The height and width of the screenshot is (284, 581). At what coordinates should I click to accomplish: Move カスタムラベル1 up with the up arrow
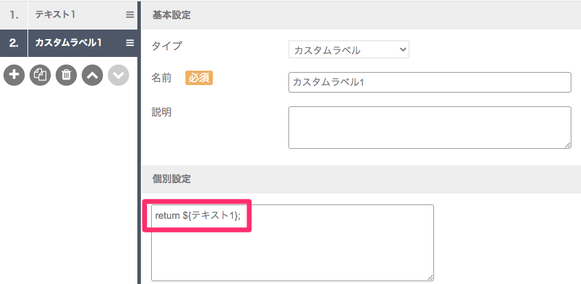pos(92,75)
